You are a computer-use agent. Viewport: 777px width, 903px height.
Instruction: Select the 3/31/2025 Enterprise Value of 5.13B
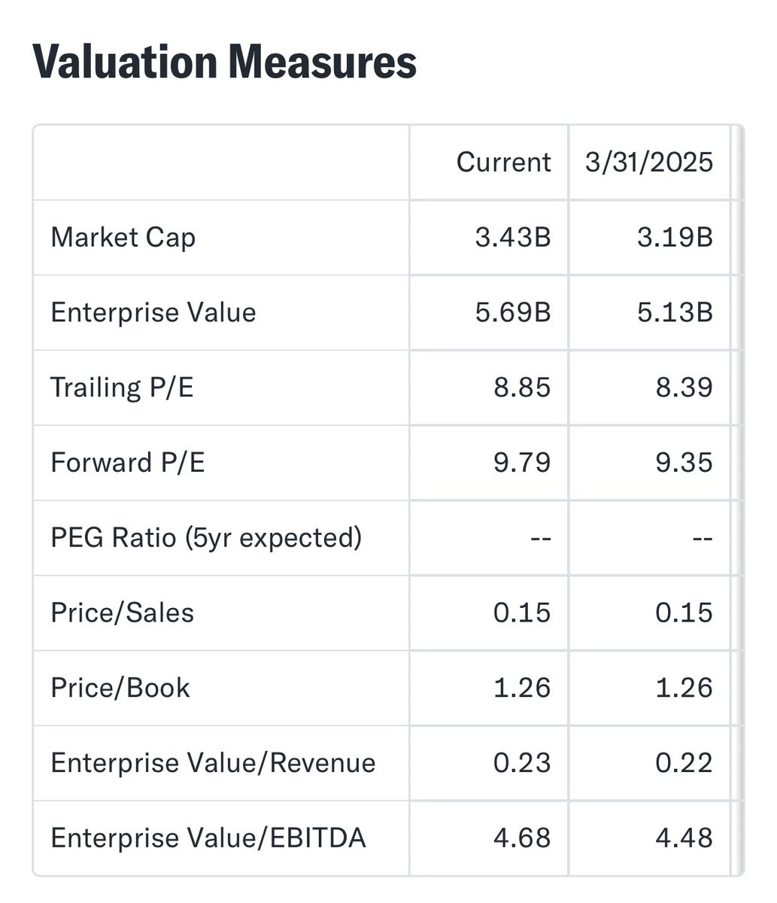[675, 313]
